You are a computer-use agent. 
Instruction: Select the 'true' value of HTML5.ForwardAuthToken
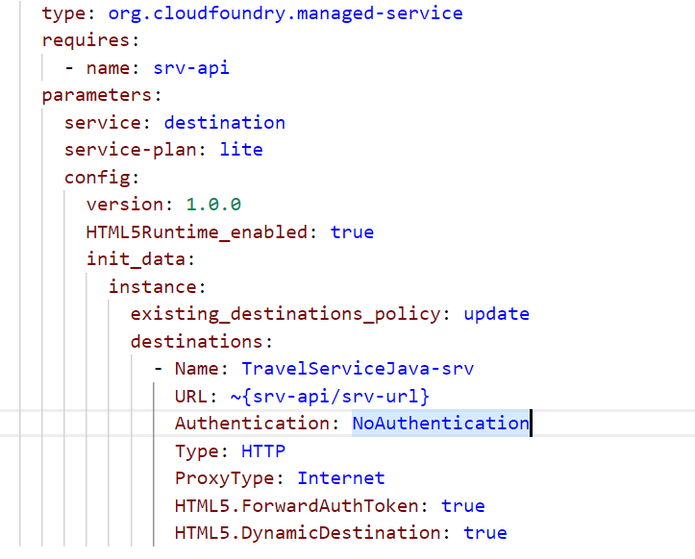point(463,506)
